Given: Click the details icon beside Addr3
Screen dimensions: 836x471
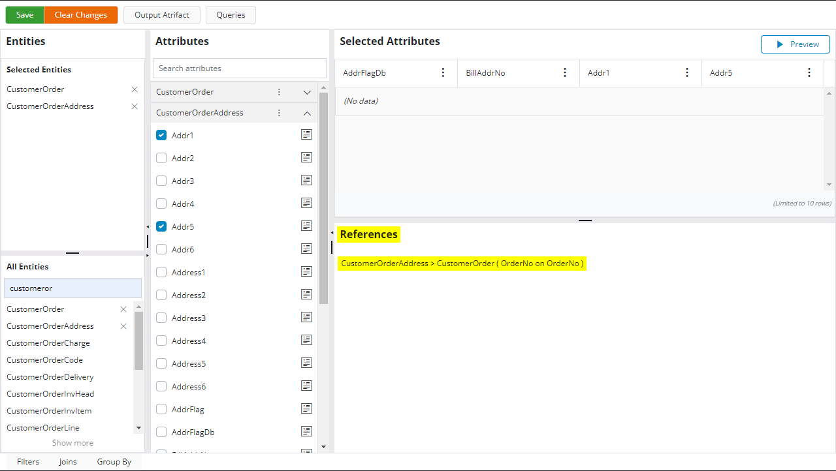Looking at the screenshot, I should pos(306,180).
